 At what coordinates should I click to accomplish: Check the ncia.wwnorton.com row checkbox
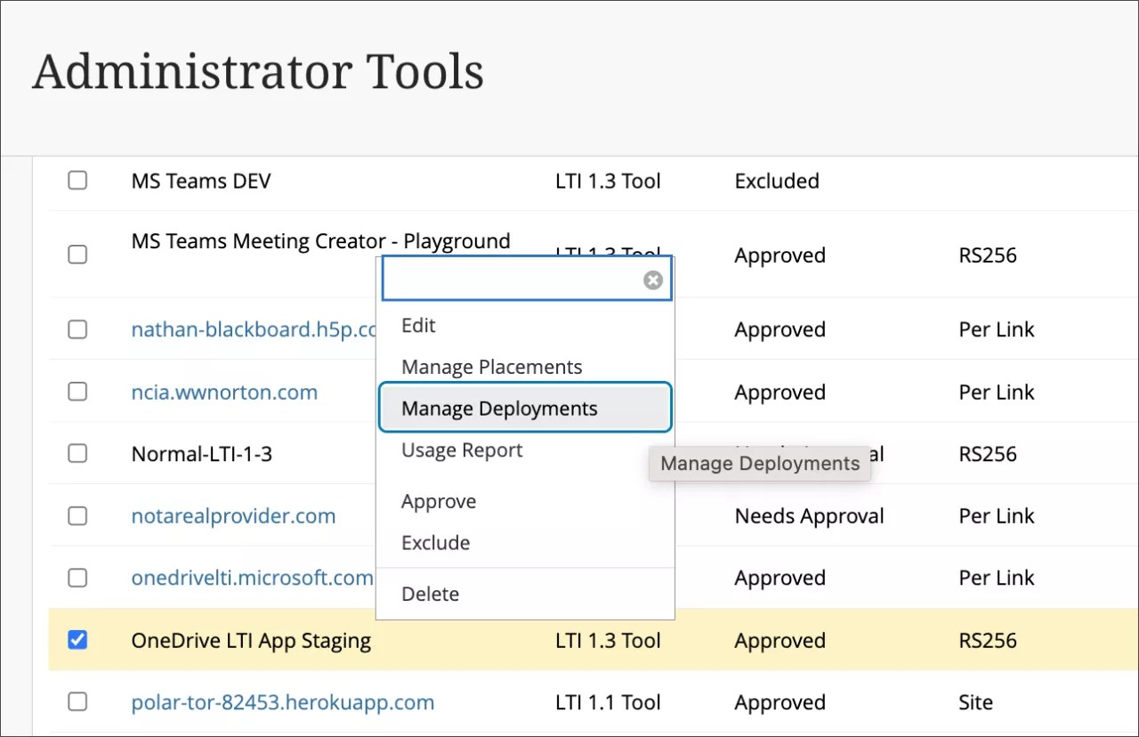(x=77, y=392)
